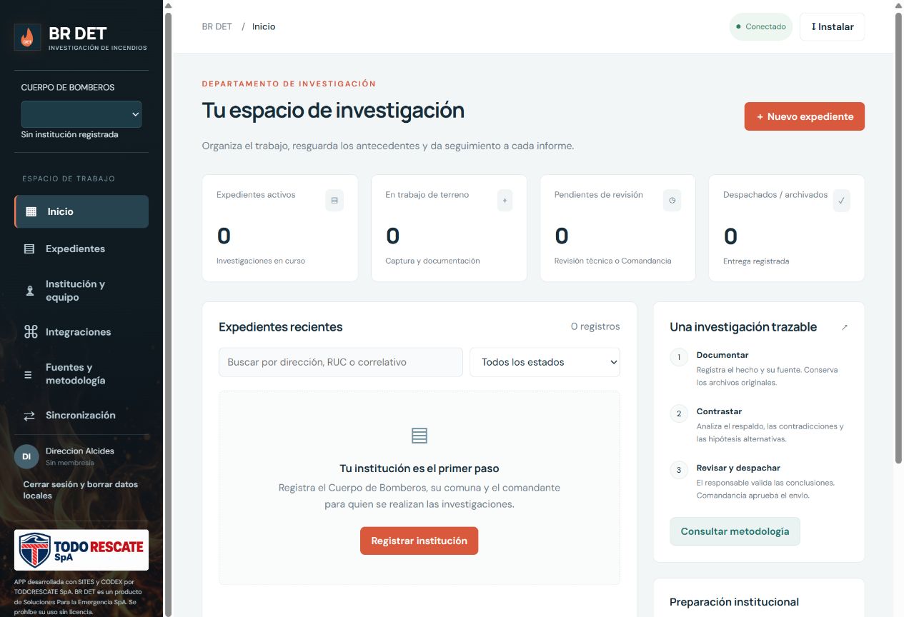Click the BR DET breadcrumb link

217,26
